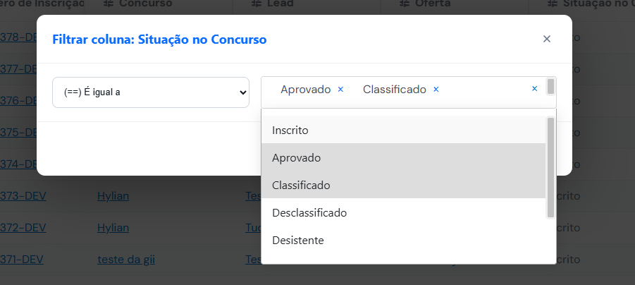Select Desclassificado option in list
The width and height of the screenshot is (635, 285).
(x=403, y=213)
